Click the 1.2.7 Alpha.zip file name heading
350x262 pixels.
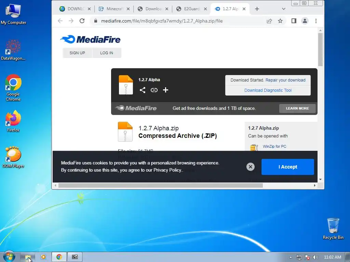159,128
